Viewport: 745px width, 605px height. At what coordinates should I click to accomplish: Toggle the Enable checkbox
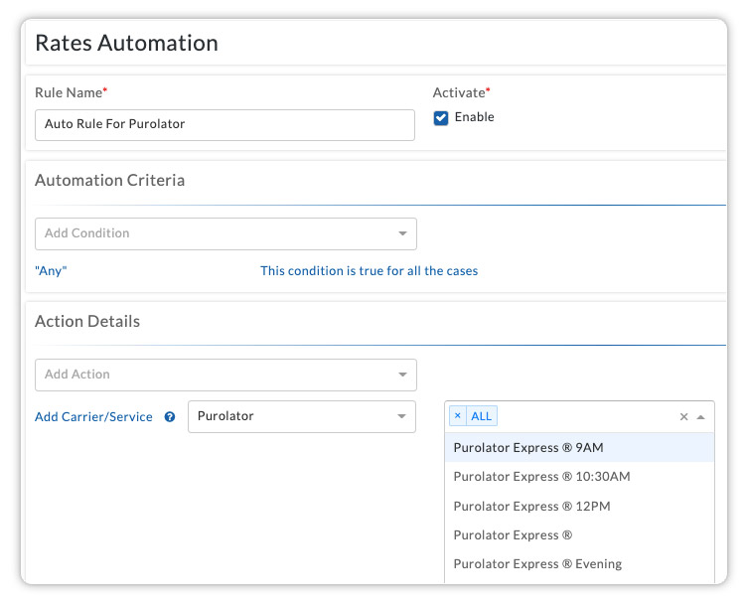[x=441, y=118]
